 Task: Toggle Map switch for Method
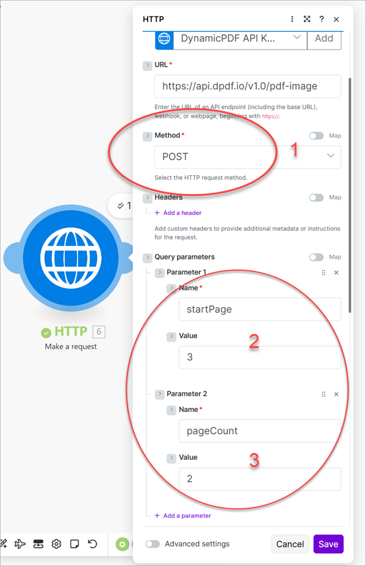click(x=316, y=136)
